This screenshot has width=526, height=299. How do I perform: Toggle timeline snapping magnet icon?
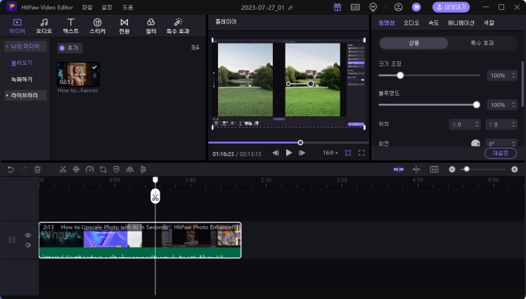[399, 170]
